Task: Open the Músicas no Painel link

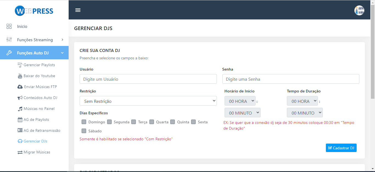Action: click(39, 109)
